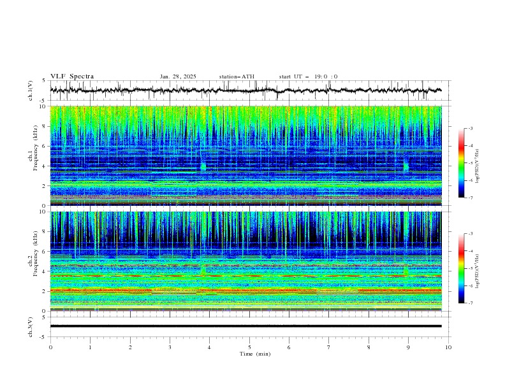Click the "ch.3(V)" axis label

(x=31, y=327)
